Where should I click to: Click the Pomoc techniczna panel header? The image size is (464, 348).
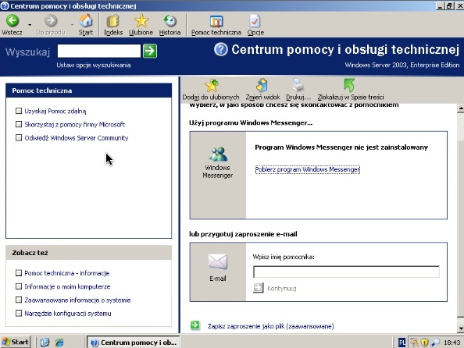pos(89,91)
